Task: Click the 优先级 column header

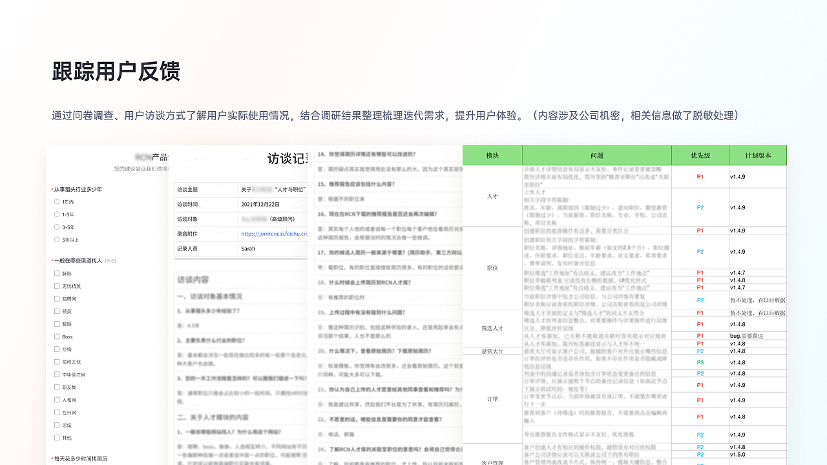Action: [700, 156]
